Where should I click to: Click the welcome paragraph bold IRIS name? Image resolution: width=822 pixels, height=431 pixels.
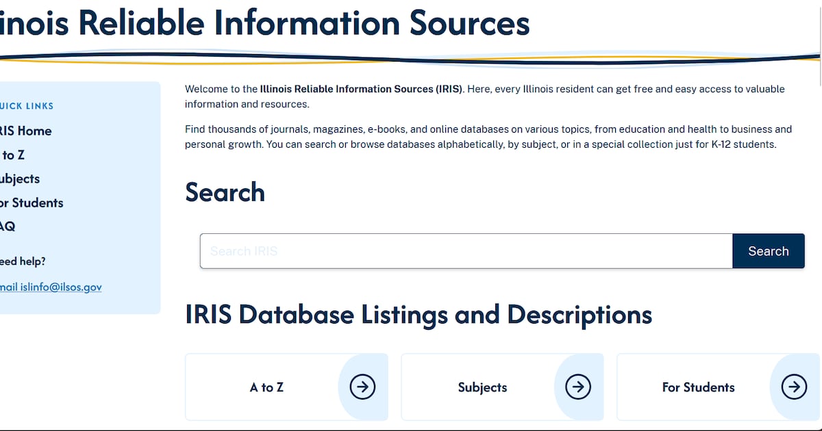tap(362, 89)
